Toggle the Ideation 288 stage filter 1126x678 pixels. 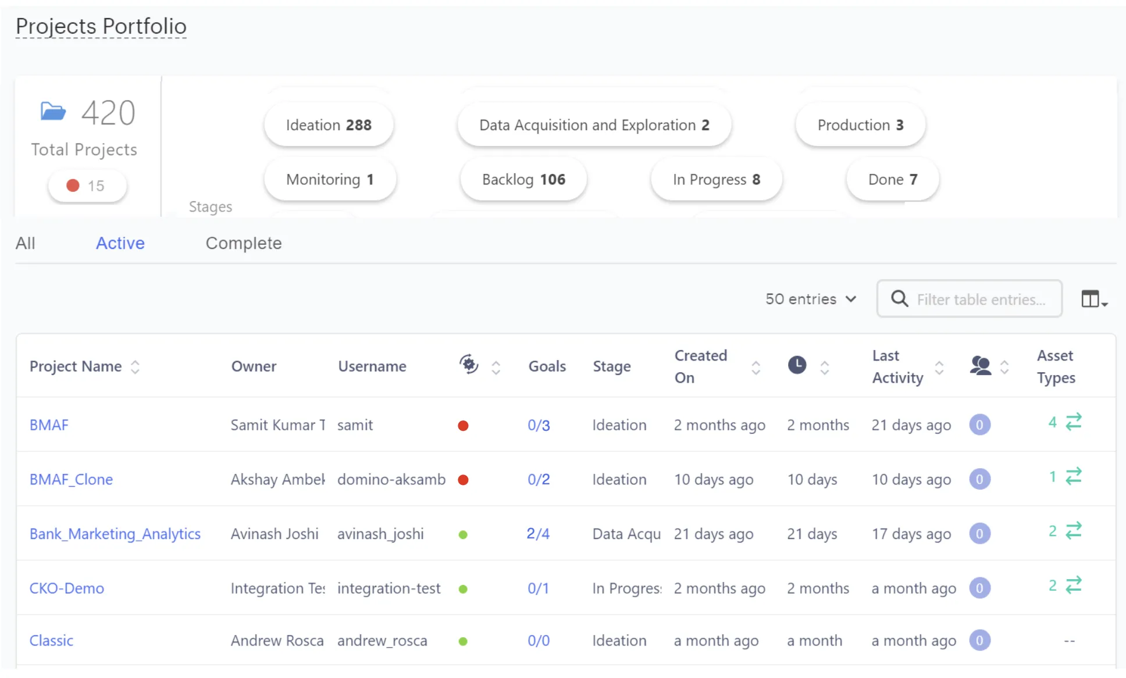pyautogui.click(x=329, y=125)
